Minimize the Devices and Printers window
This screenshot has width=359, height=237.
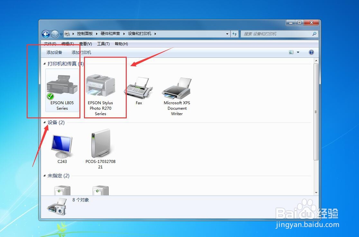(x=291, y=23)
